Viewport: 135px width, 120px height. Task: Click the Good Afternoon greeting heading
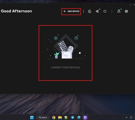16,11
